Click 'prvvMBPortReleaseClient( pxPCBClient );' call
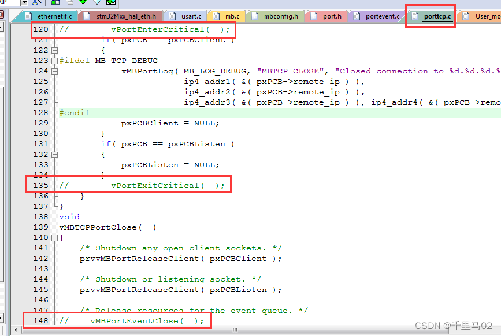 (x=180, y=259)
